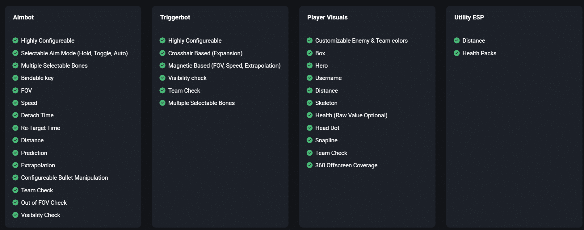Click the green check next to Prediction
The image size is (584, 230).
(x=15, y=153)
